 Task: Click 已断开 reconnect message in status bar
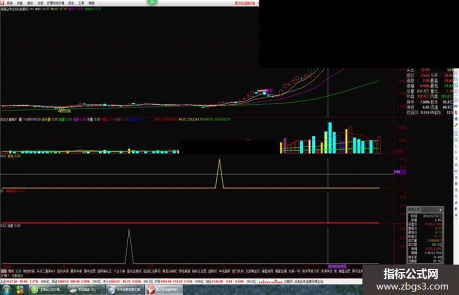[304, 281]
